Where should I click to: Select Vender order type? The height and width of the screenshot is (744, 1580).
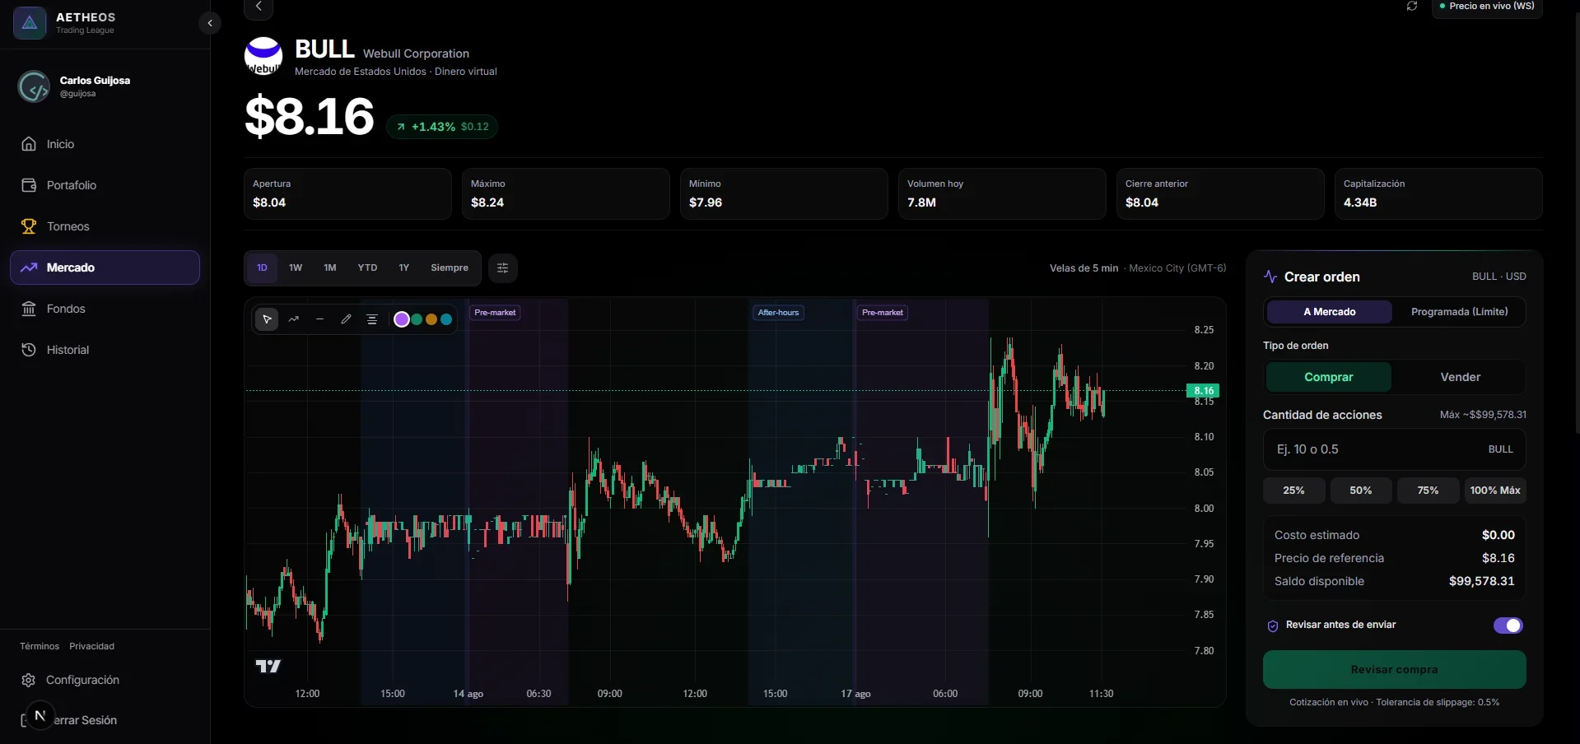[1460, 377]
